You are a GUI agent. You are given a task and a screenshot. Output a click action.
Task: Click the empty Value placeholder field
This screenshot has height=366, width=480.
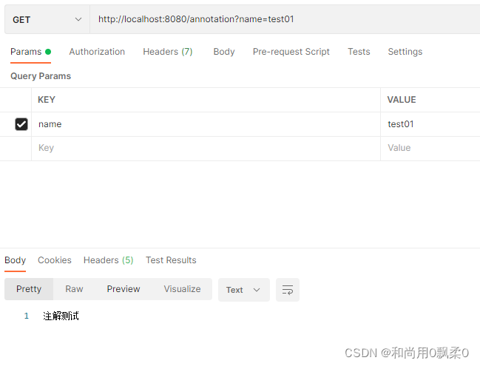(430, 148)
